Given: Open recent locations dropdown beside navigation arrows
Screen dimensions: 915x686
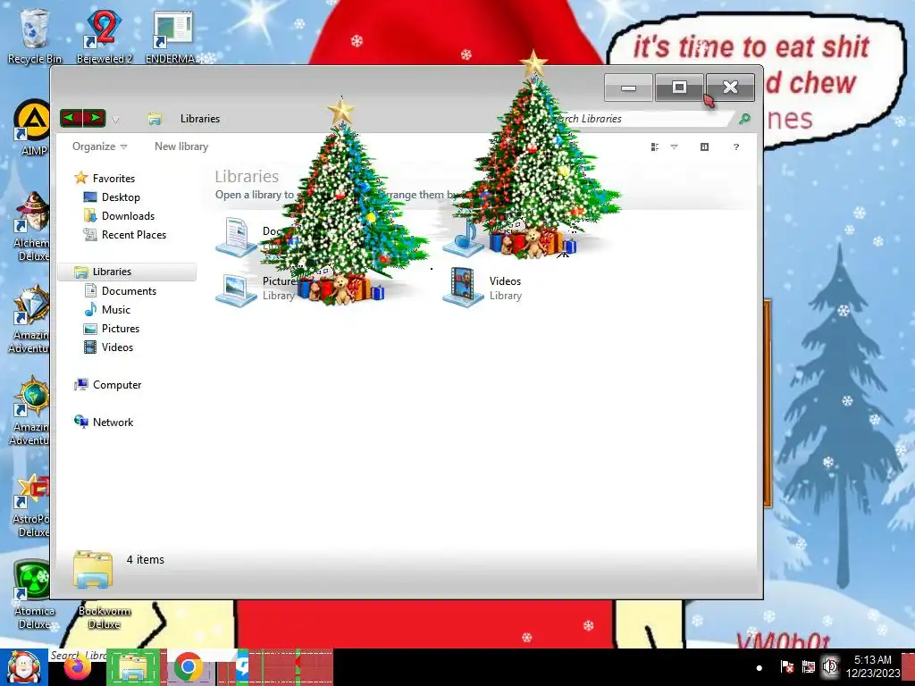Looking at the screenshot, I should point(115,120).
